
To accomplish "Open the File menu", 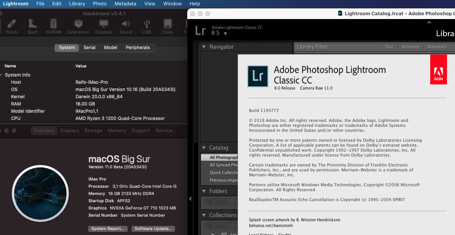I will pyautogui.click(x=40, y=4).
